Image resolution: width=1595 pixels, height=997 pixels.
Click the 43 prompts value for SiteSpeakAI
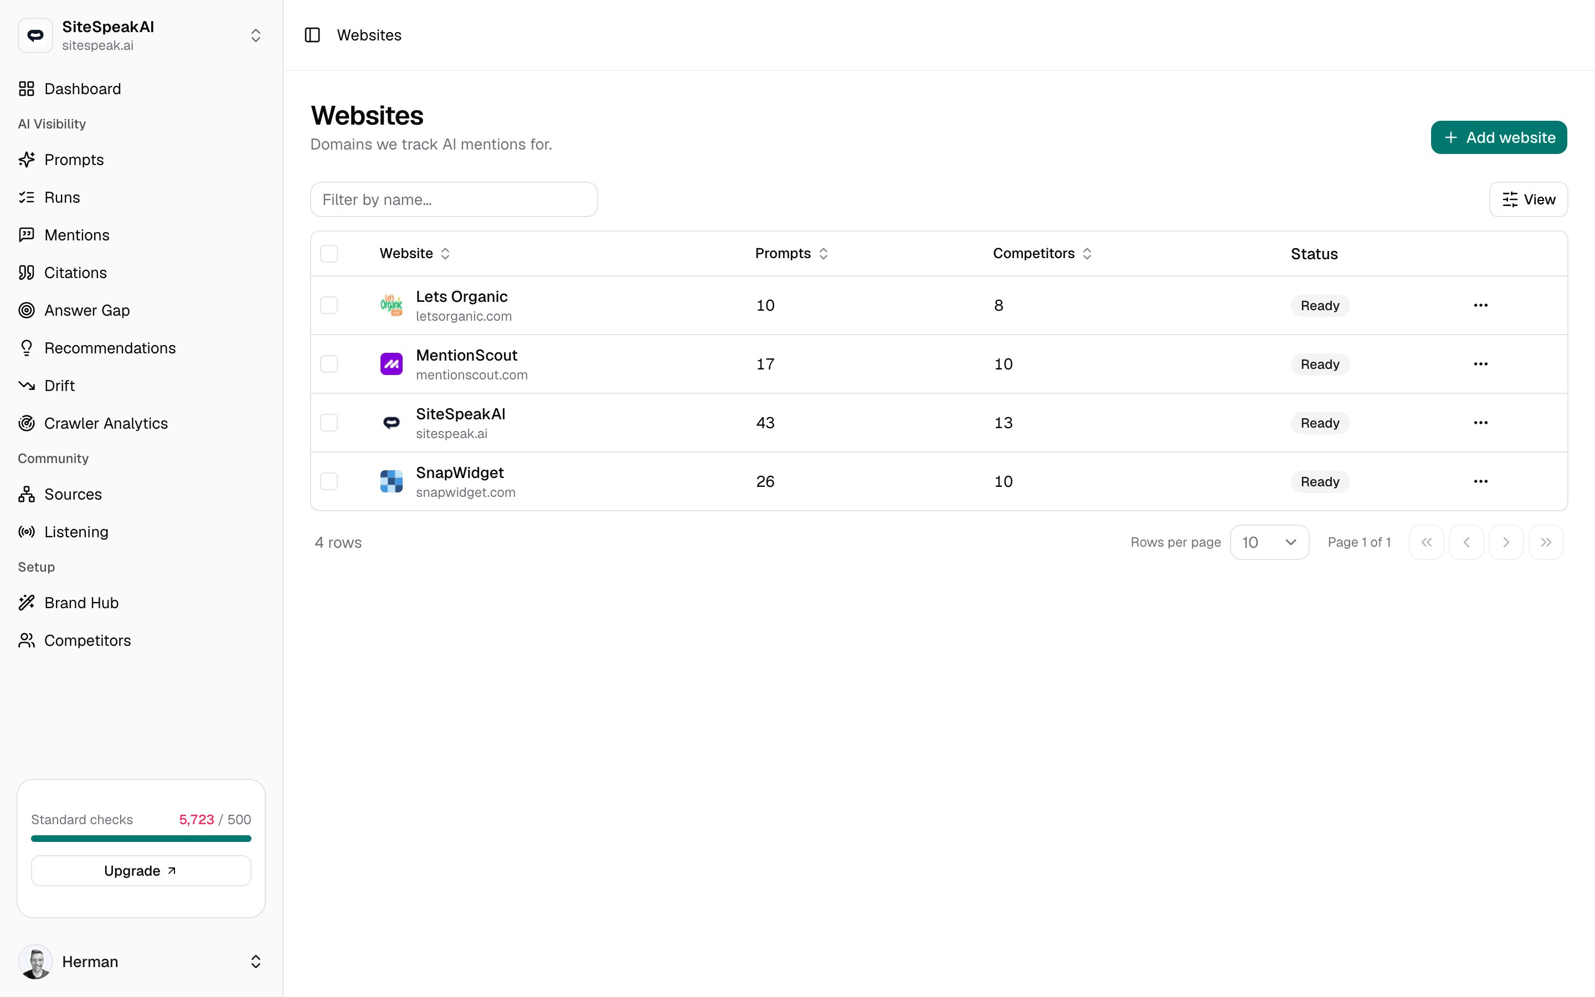pos(765,423)
